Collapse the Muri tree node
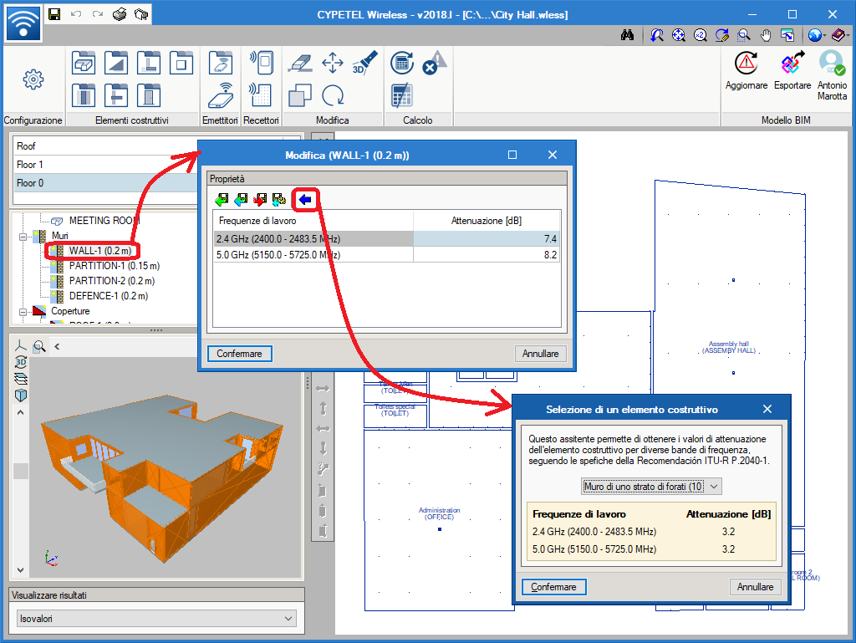 click(23, 237)
